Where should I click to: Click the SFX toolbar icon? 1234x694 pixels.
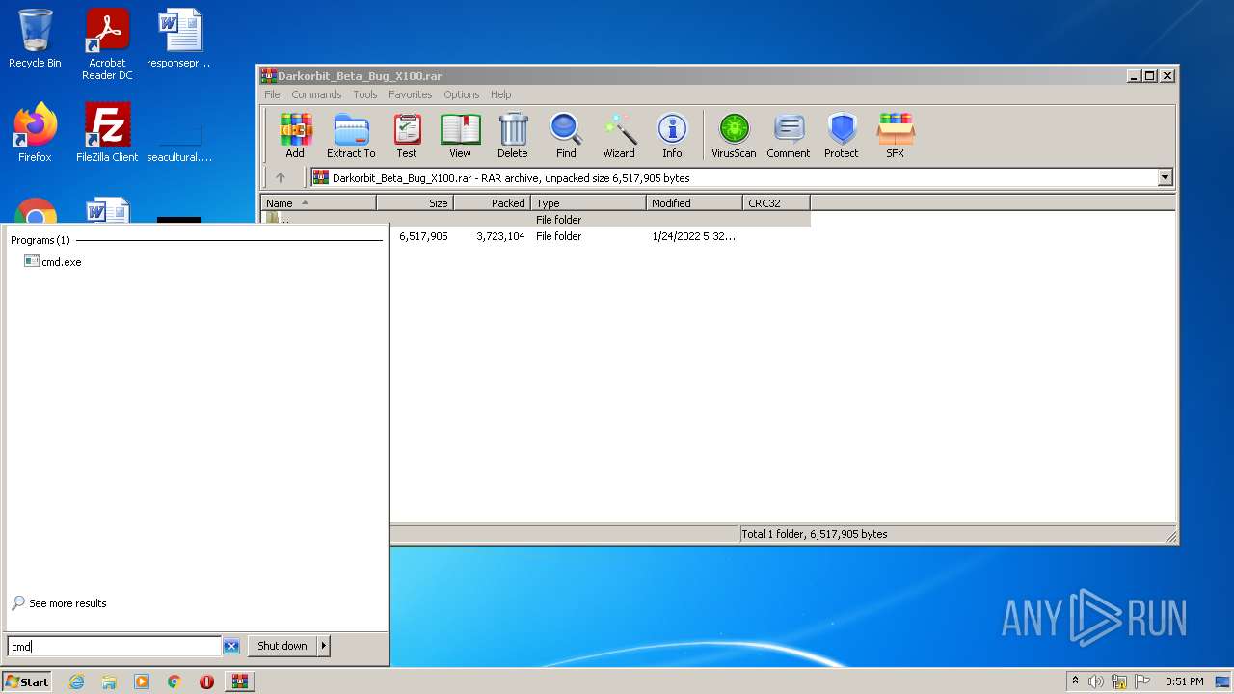pyautogui.click(x=896, y=135)
